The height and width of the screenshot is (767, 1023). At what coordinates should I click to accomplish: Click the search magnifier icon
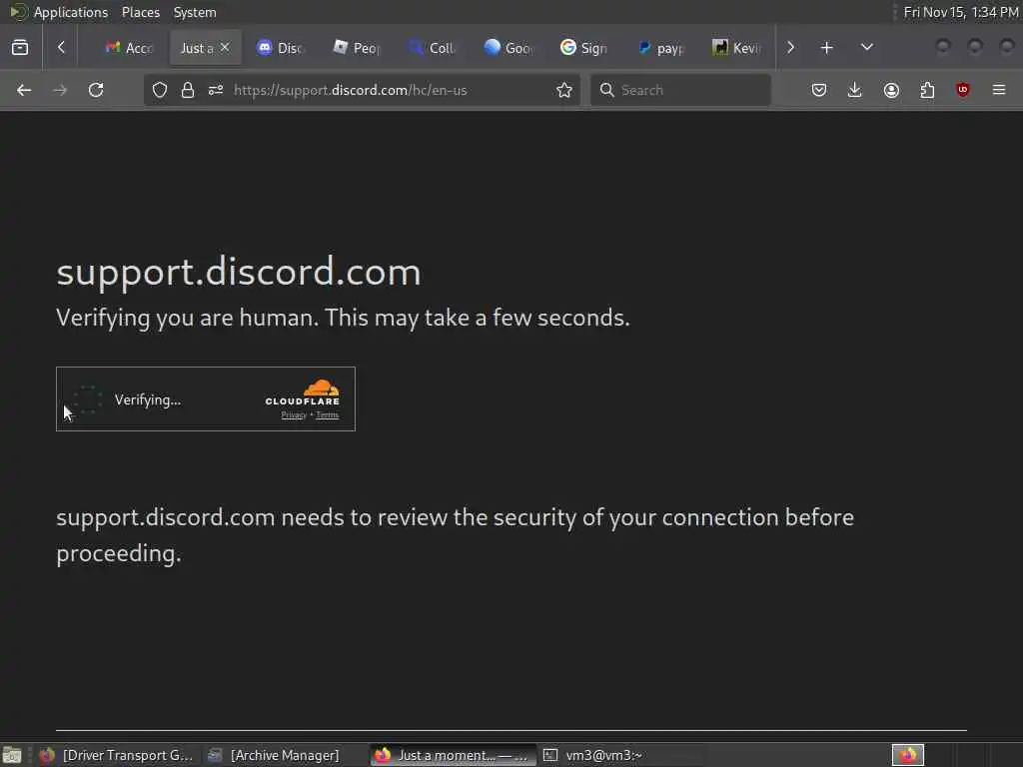tap(606, 90)
